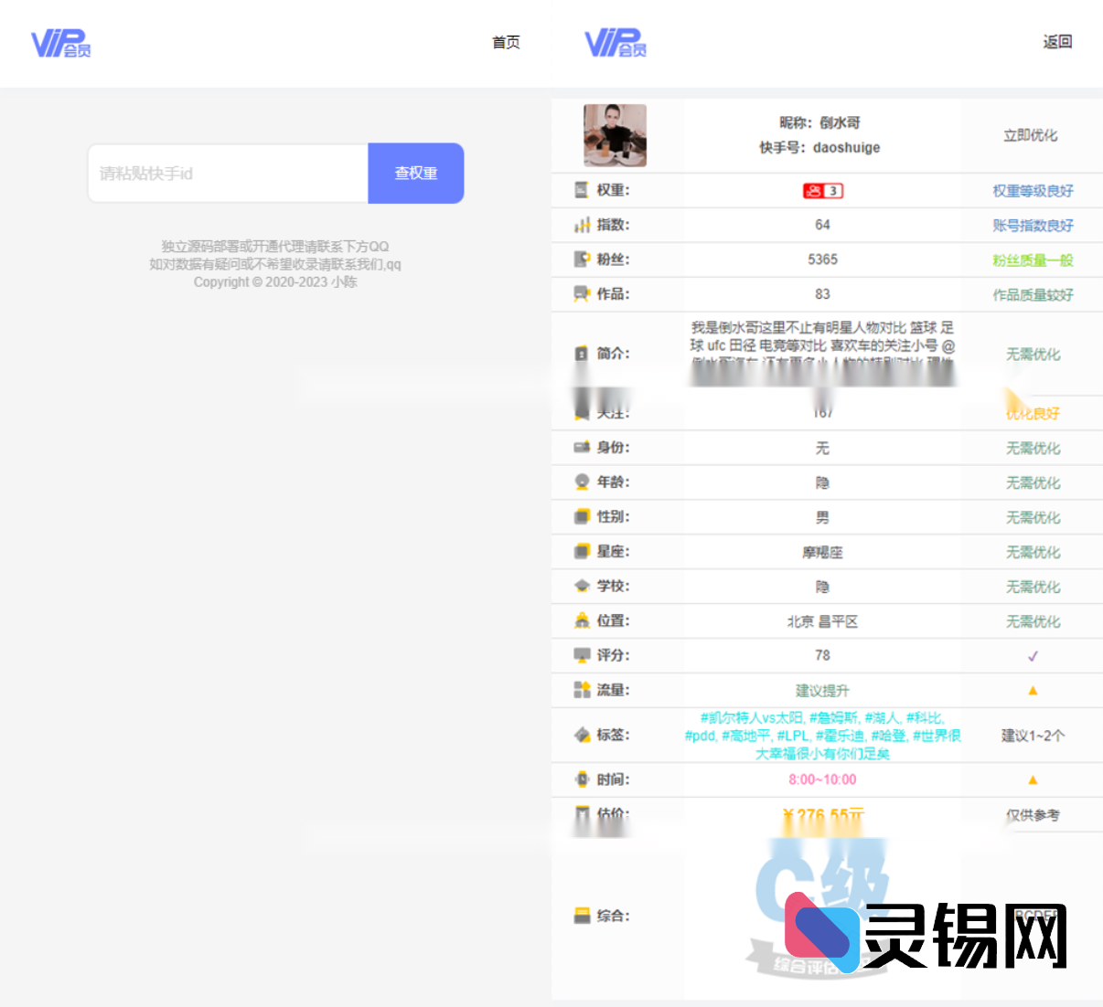Click the 年龄 age icon
The width and height of the screenshot is (1103, 1007).
tap(582, 482)
